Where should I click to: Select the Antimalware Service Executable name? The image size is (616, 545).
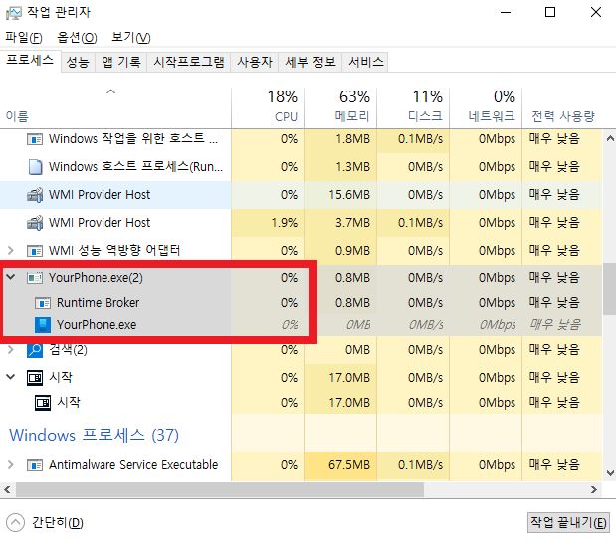133,465
